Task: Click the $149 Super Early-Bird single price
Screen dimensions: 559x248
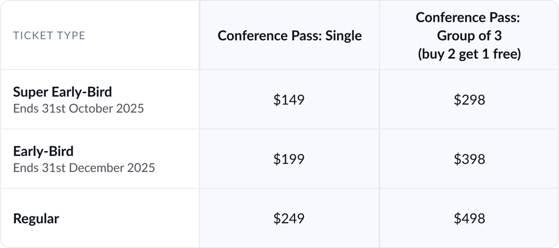Action: (289, 100)
